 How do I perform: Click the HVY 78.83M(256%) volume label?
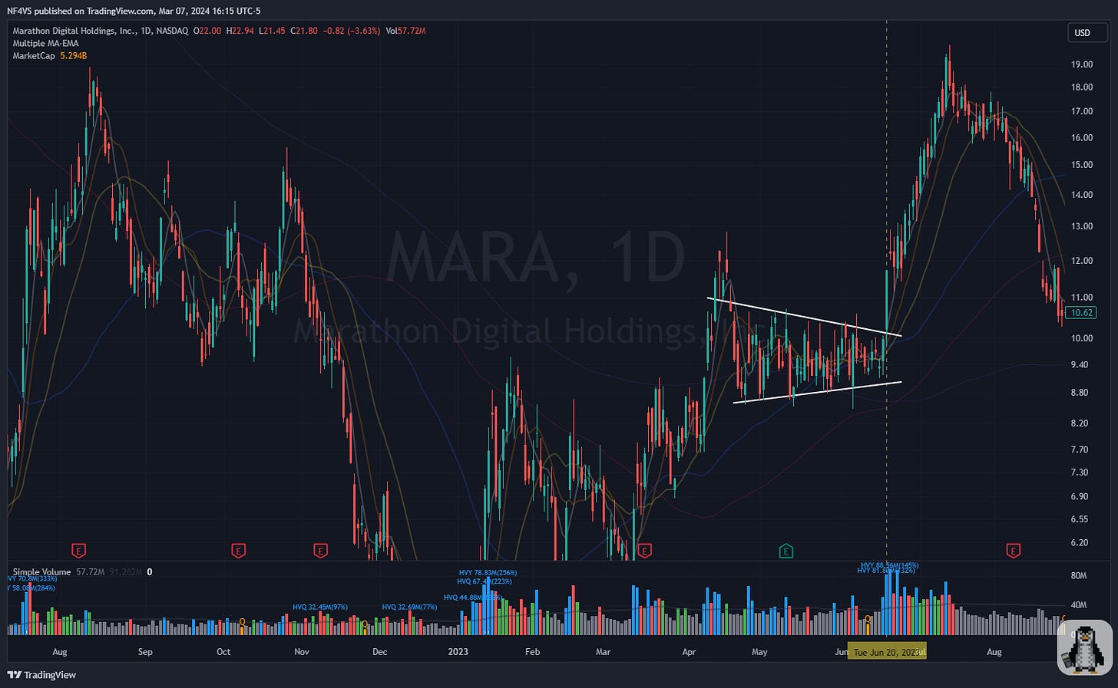point(488,572)
